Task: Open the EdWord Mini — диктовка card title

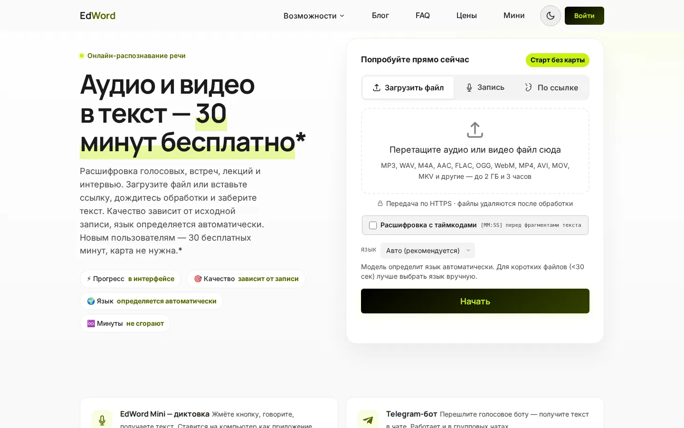Action: [165, 414]
